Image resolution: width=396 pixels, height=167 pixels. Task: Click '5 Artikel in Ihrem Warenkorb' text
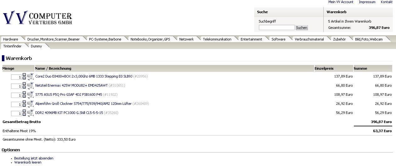point(349,21)
